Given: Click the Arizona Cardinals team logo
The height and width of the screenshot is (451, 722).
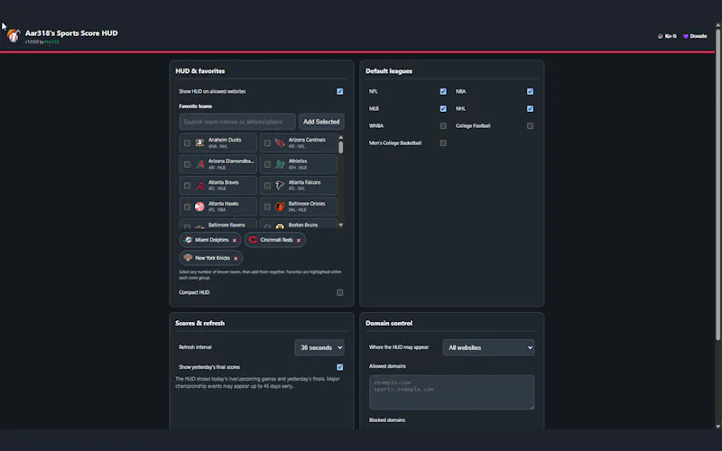Looking at the screenshot, I should (x=280, y=143).
